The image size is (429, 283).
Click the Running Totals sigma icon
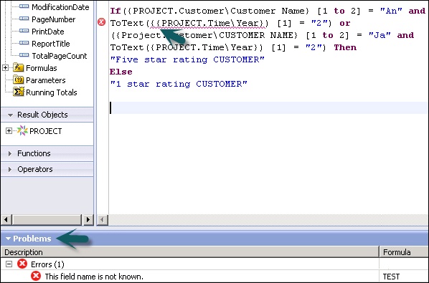[19, 92]
